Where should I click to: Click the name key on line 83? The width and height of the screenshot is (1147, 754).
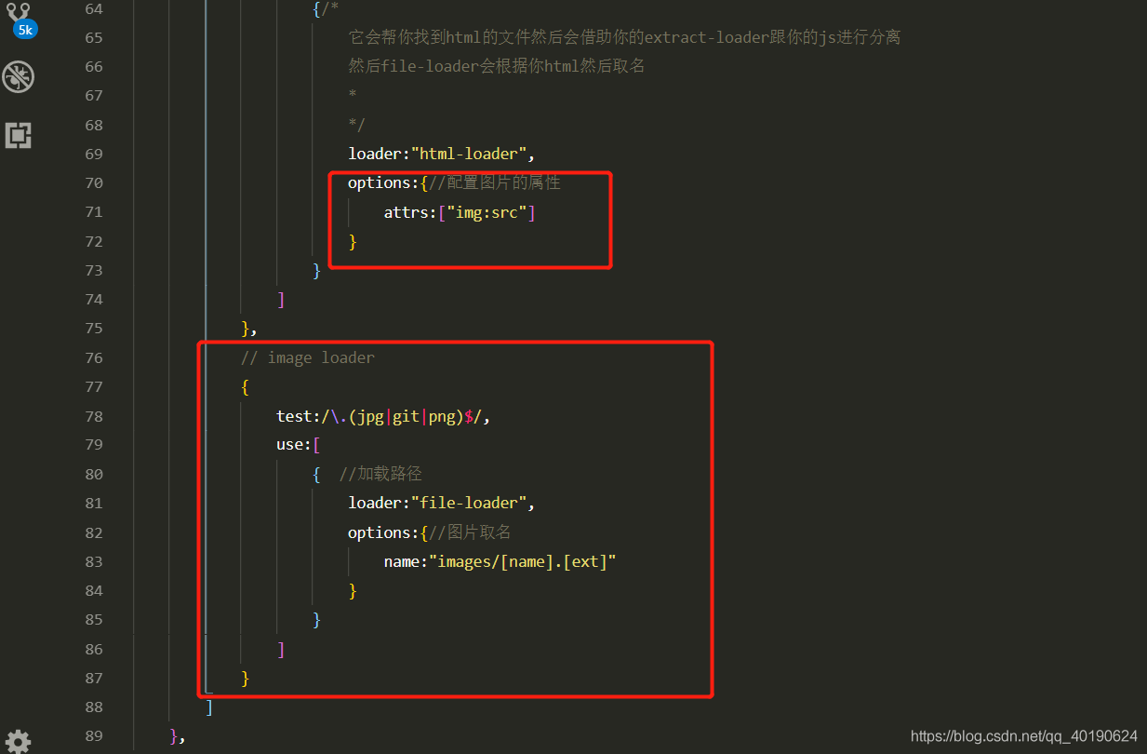point(402,561)
